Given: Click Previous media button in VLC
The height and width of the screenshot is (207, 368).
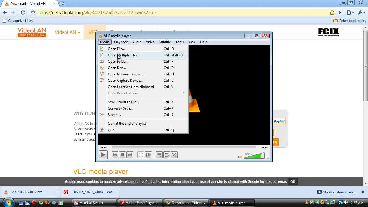Looking at the screenshot, I should pos(115,155).
